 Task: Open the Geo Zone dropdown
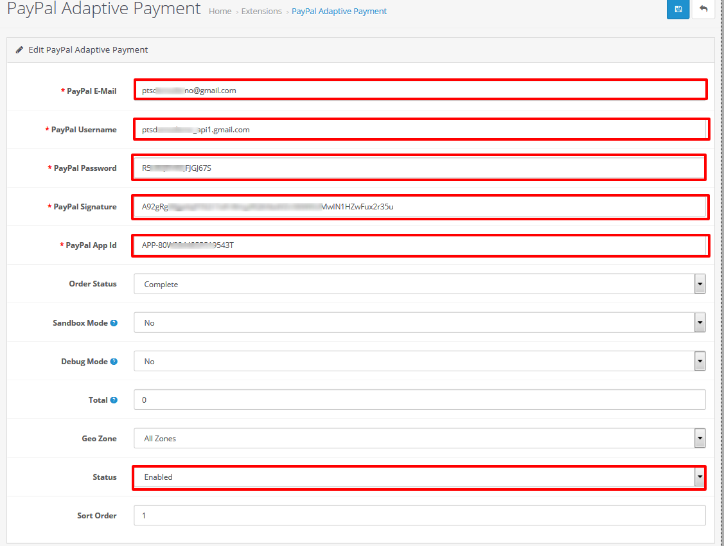pos(419,438)
